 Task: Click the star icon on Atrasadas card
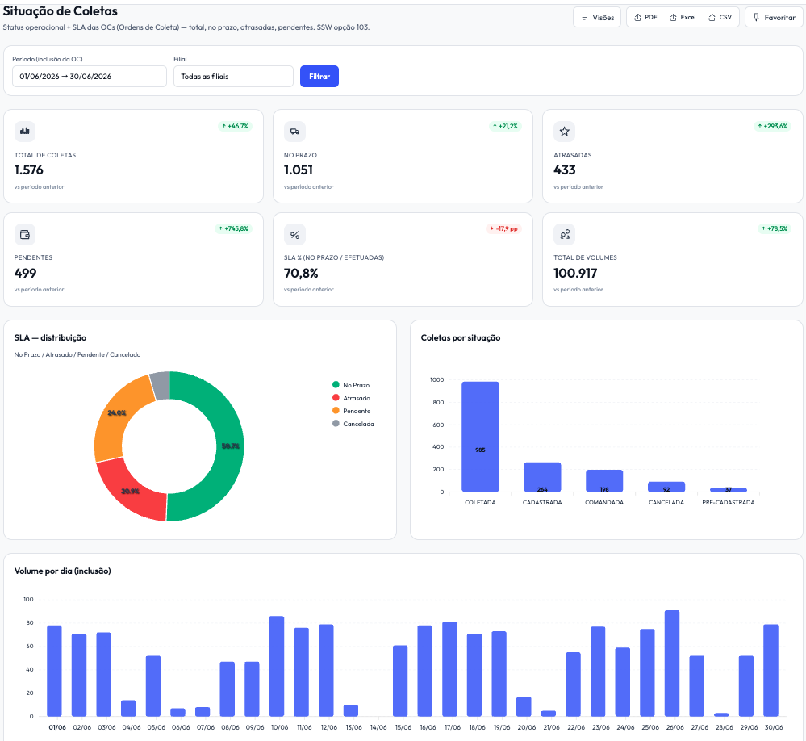tap(565, 131)
